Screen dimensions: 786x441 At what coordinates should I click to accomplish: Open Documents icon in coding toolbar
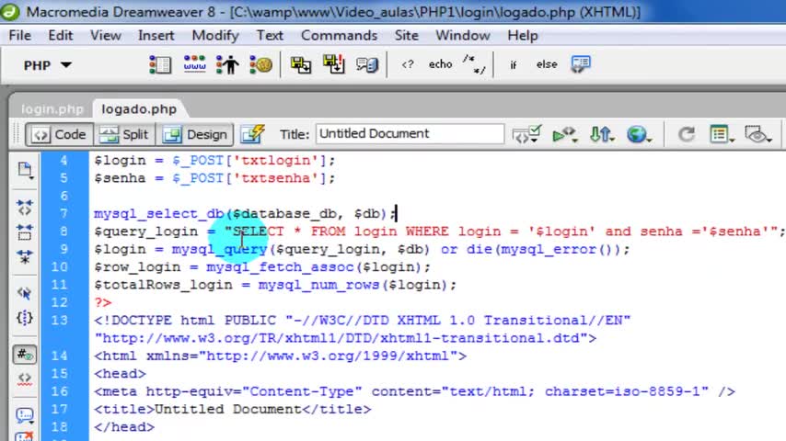point(25,170)
